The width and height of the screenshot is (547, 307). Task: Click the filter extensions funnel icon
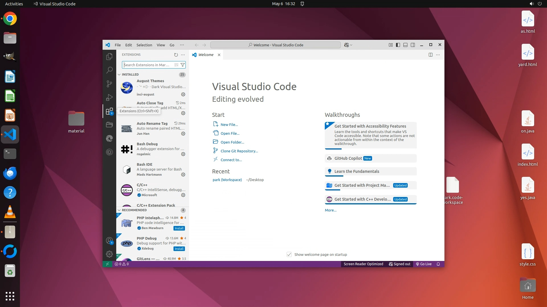183,65
